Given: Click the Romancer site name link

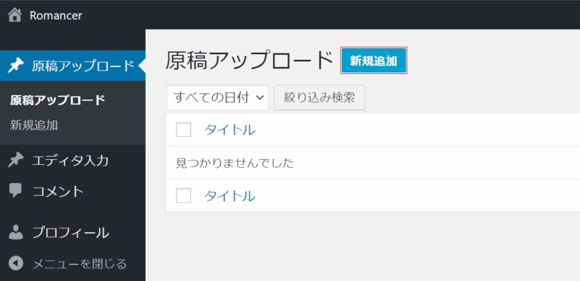Looking at the screenshot, I should tap(56, 16).
